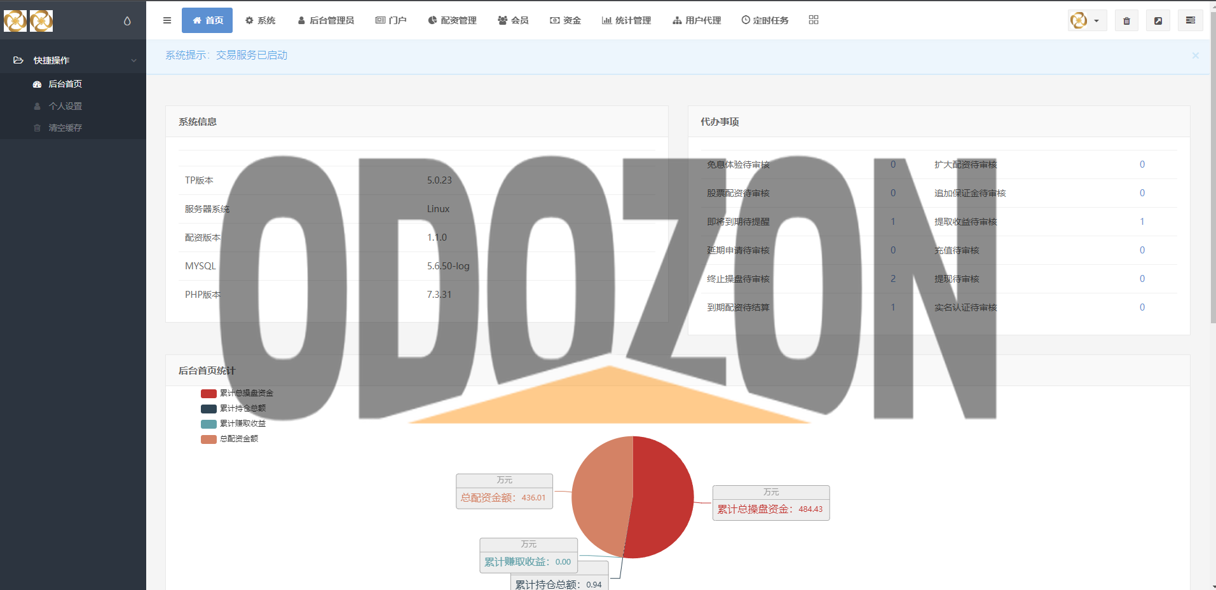Close the 系统提示 notification banner
The width and height of the screenshot is (1216, 590).
coord(1195,56)
